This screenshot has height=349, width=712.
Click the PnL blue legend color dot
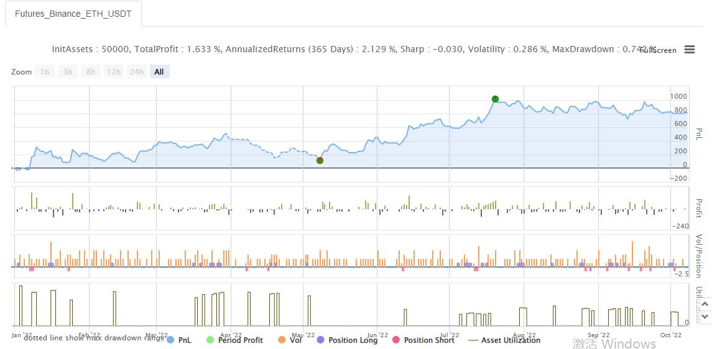pyautogui.click(x=170, y=340)
